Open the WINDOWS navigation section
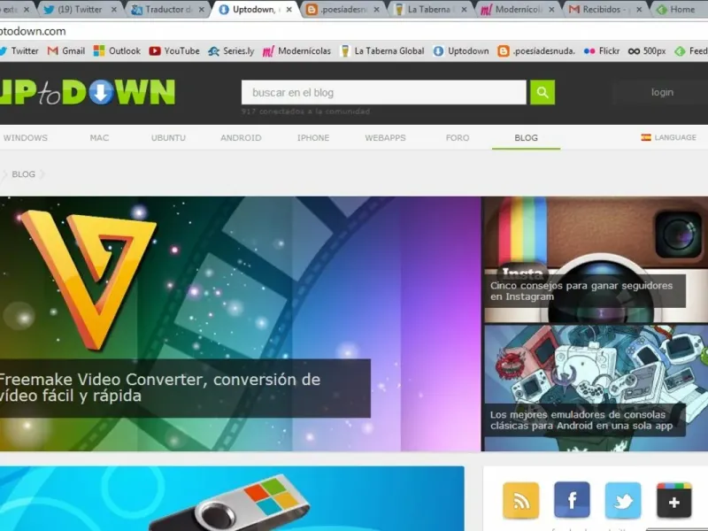 point(26,138)
